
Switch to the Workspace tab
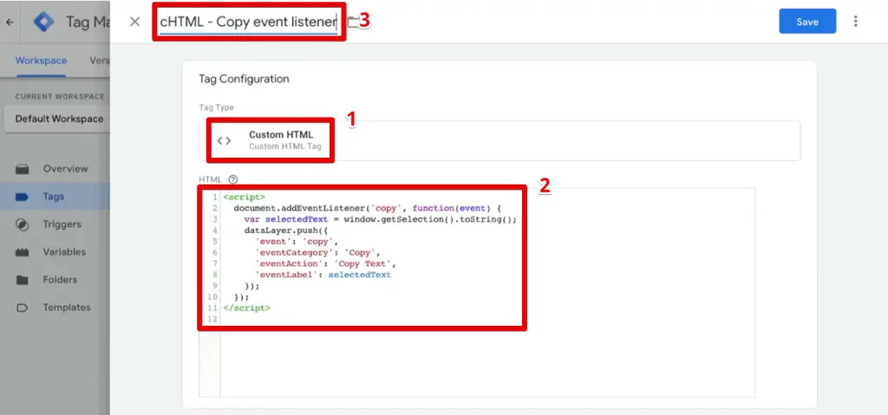[x=41, y=61]
